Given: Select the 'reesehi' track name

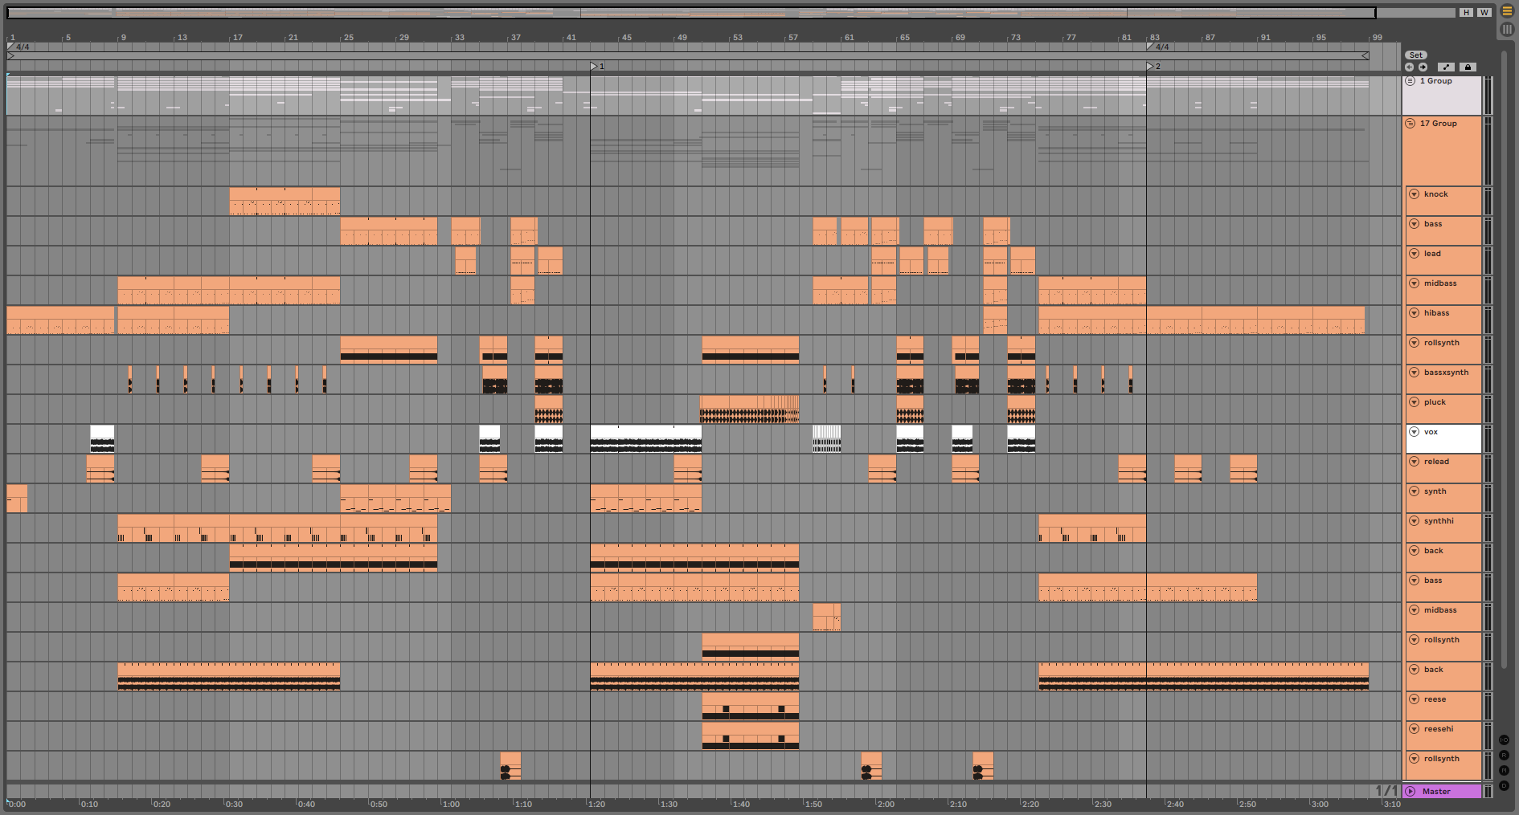Looking at the screenshot, I should (x=1439, y=729).
